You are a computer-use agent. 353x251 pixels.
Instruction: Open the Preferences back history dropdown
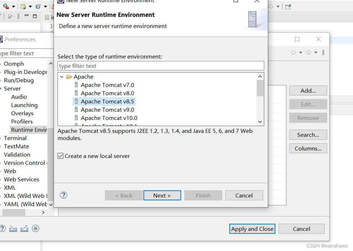[x=301, y=53]
